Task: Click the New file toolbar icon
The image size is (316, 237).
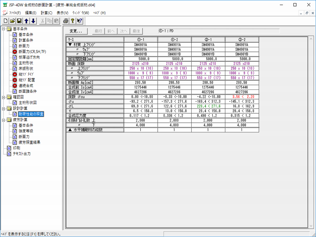Action: click(6, 21)
